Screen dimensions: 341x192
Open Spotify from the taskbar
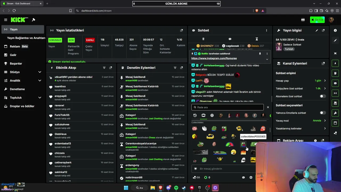pos(176,188)
